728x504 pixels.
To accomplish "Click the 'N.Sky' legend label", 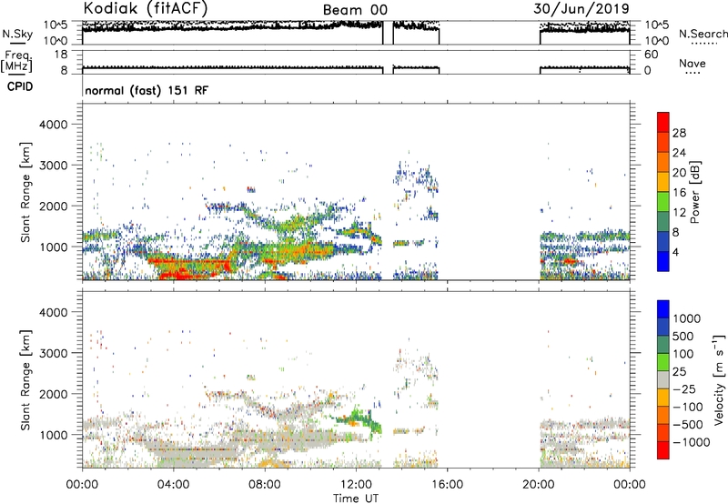I will 17,34.
